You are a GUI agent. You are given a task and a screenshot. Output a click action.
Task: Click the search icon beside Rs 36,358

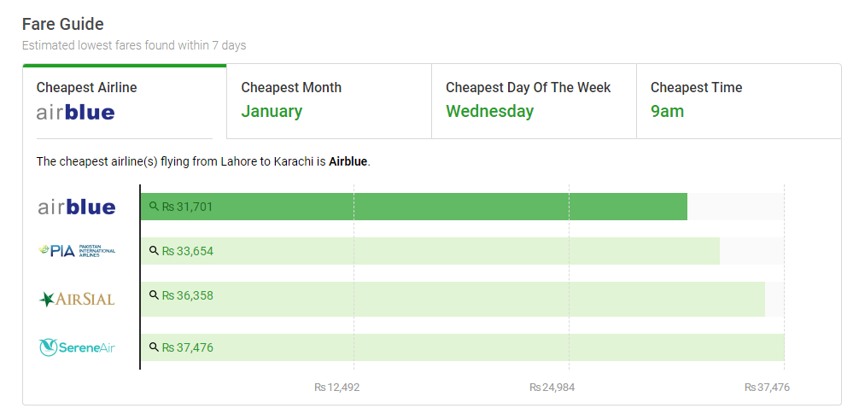click(x=154, y=295)
